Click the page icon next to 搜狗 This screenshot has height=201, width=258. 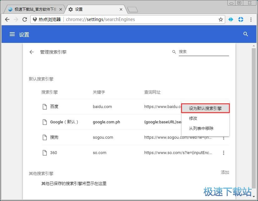pyautogui.click(x=45, y=137)
